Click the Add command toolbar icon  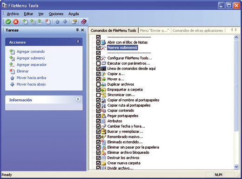(x=25, y=21)
